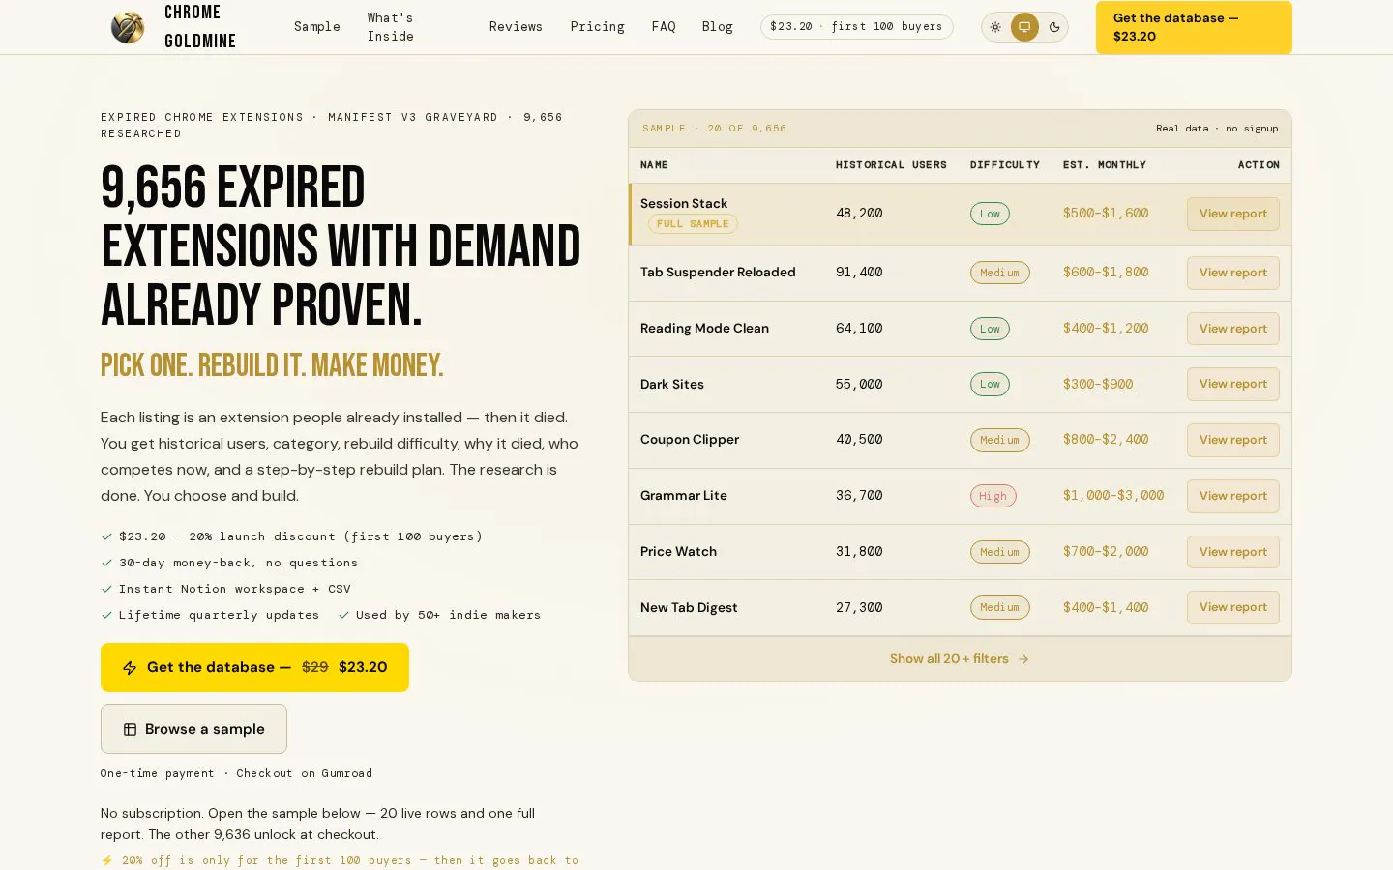The image size is (1393, 870).
Task: Click the High difficulty badge for Grammar Lite
Action: coord(993,496)
